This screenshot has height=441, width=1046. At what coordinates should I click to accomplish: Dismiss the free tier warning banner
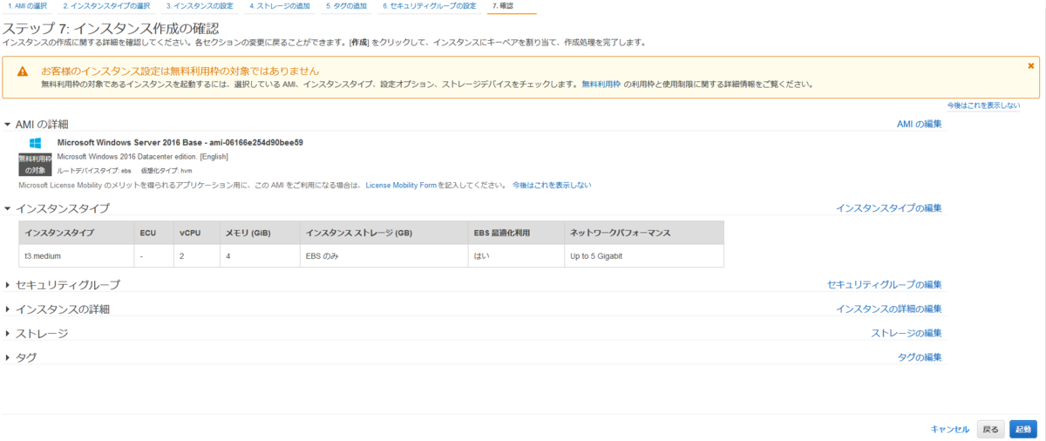coord(1030,65)
